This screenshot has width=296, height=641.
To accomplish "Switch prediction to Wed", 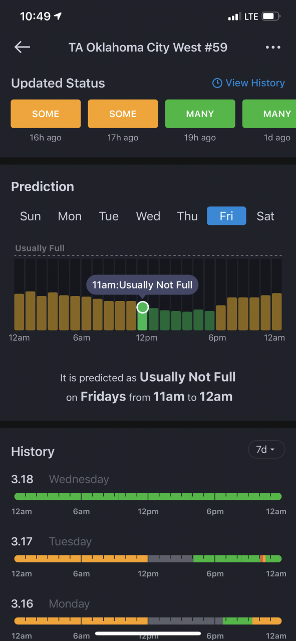I will 148,216.
